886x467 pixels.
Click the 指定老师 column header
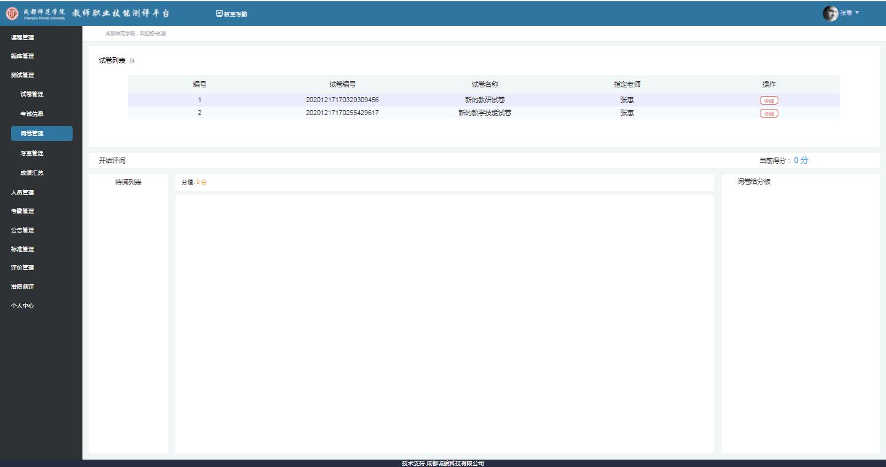coord(627,84)
